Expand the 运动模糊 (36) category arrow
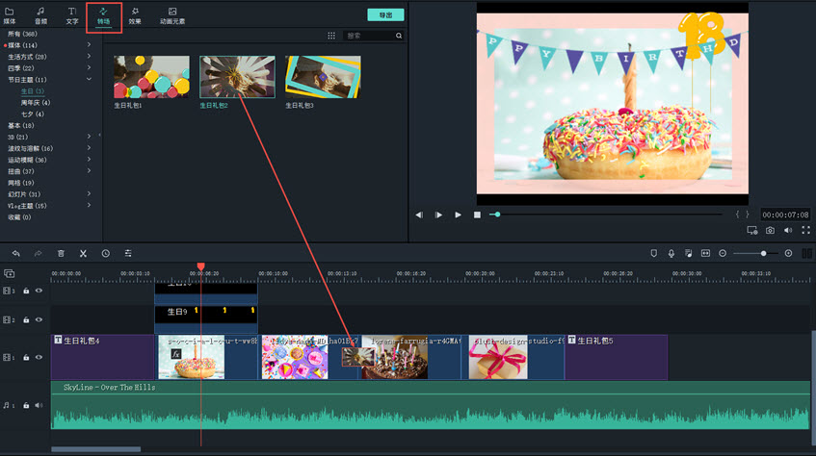 point(89,159)
